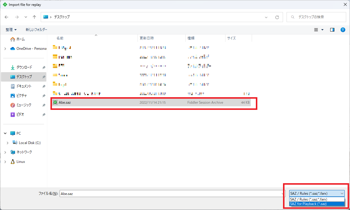Refresh the デスクトップ folder view
The width and height of the screenshot is (350, 210).
pyautogui.click(x=277, y=17)
